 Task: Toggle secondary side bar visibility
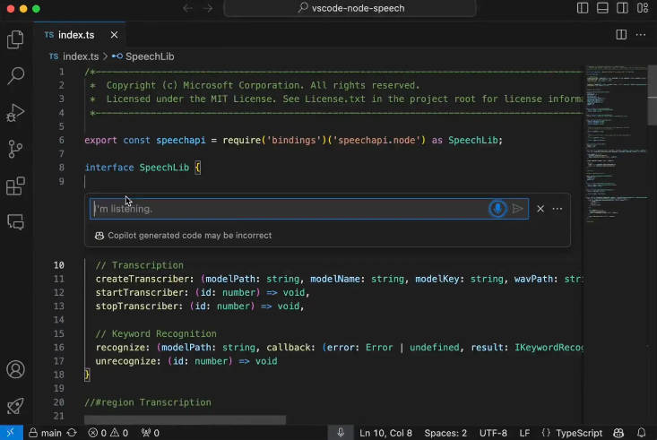(x=622, y=8)
